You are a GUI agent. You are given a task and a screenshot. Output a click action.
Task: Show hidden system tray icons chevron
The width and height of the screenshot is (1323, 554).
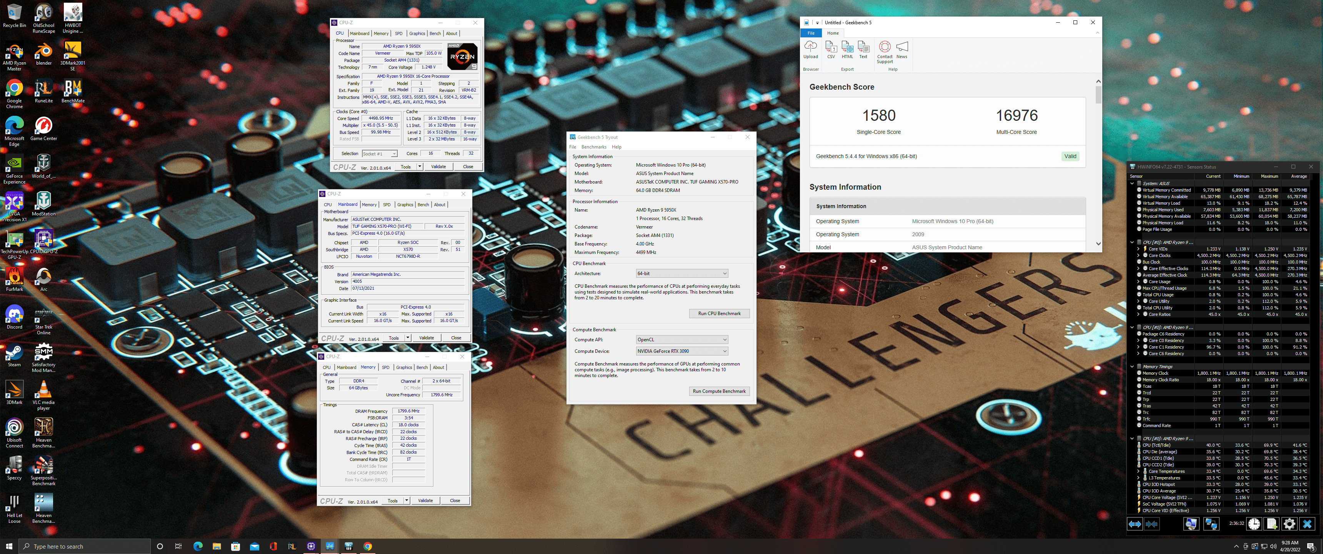[x=1236, y=546]
